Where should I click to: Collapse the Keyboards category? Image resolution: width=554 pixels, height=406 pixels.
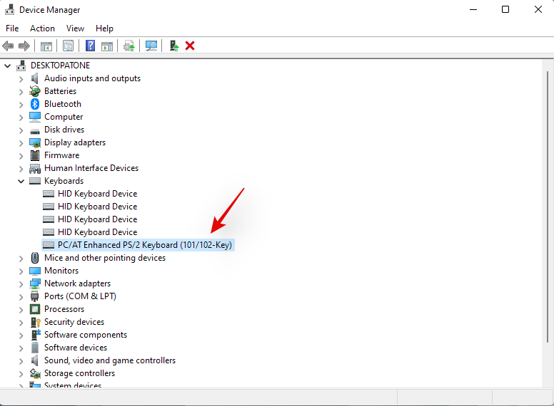[21, 181]
